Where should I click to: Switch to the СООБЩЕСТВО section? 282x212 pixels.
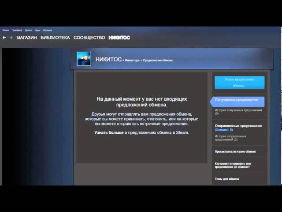pos(89,38)
